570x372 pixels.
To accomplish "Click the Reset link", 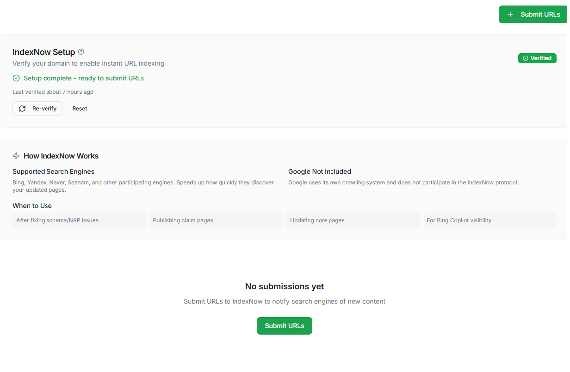I will click(80, 108).
